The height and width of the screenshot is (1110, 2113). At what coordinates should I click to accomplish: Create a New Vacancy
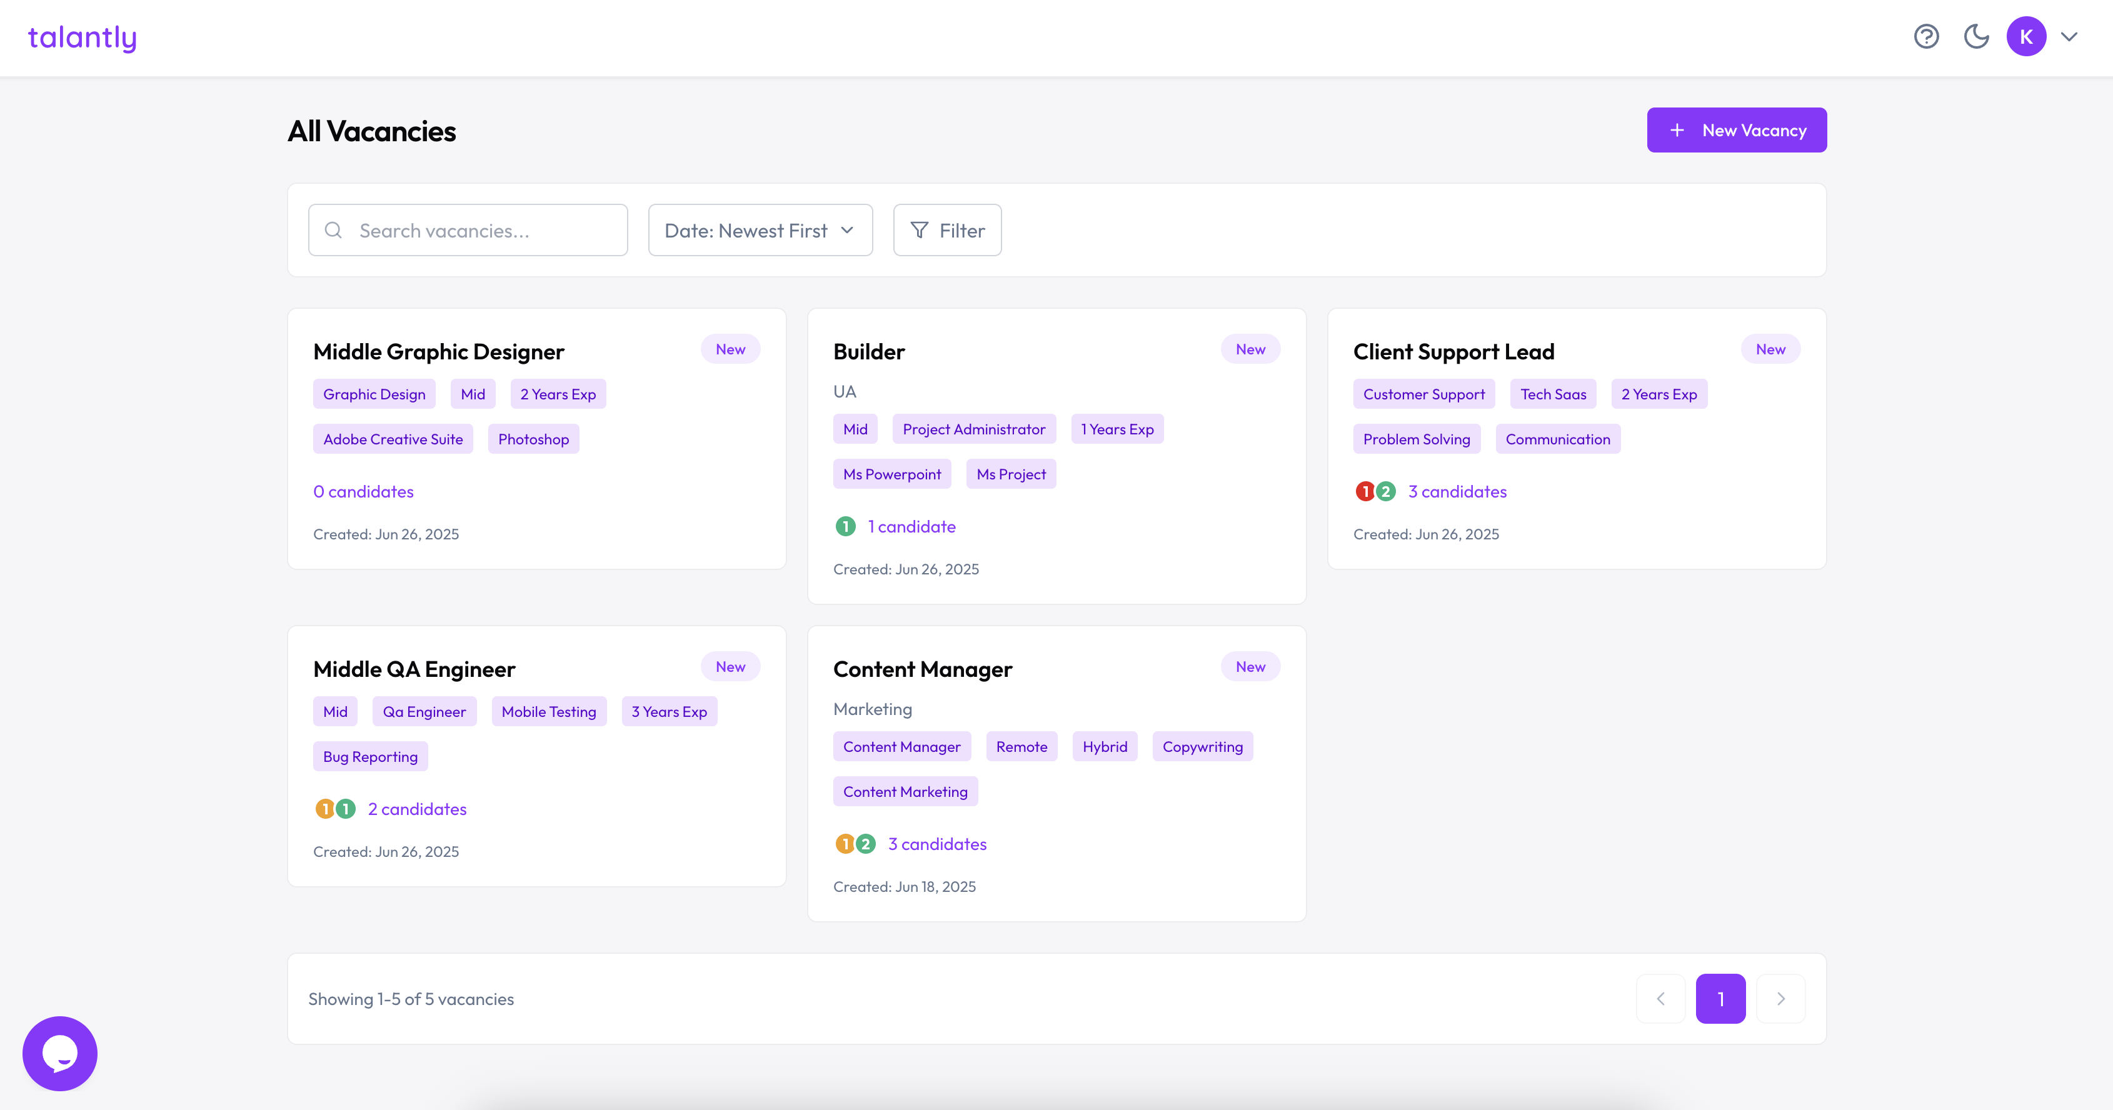point(1737,131)
